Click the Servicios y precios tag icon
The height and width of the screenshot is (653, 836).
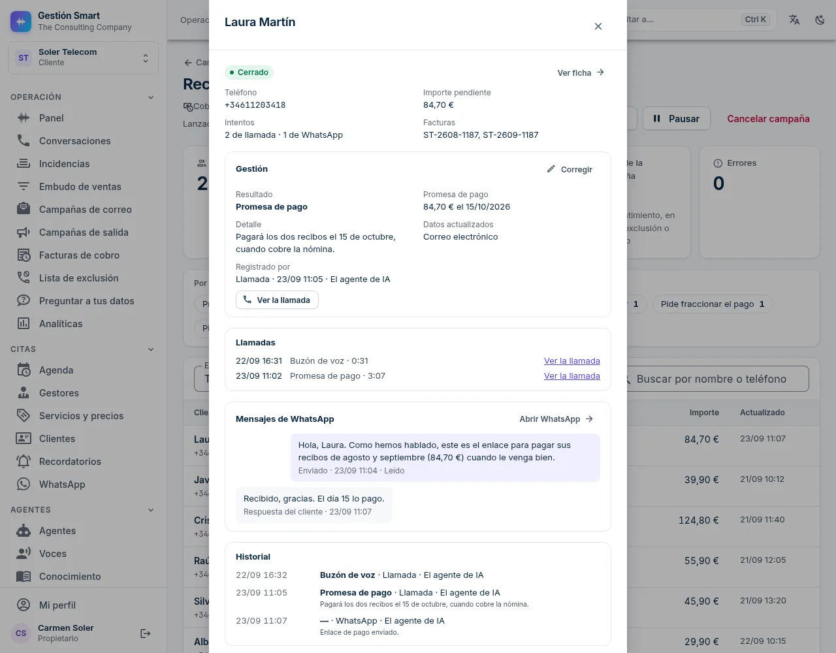point(24,416)
